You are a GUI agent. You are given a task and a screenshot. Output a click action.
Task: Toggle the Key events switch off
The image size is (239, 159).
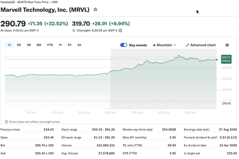[124, 45]
